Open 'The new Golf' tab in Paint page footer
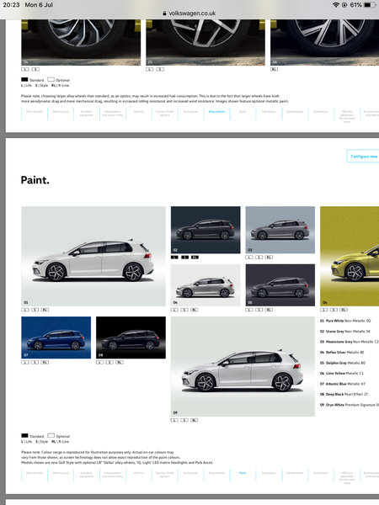 pos(35,473)
